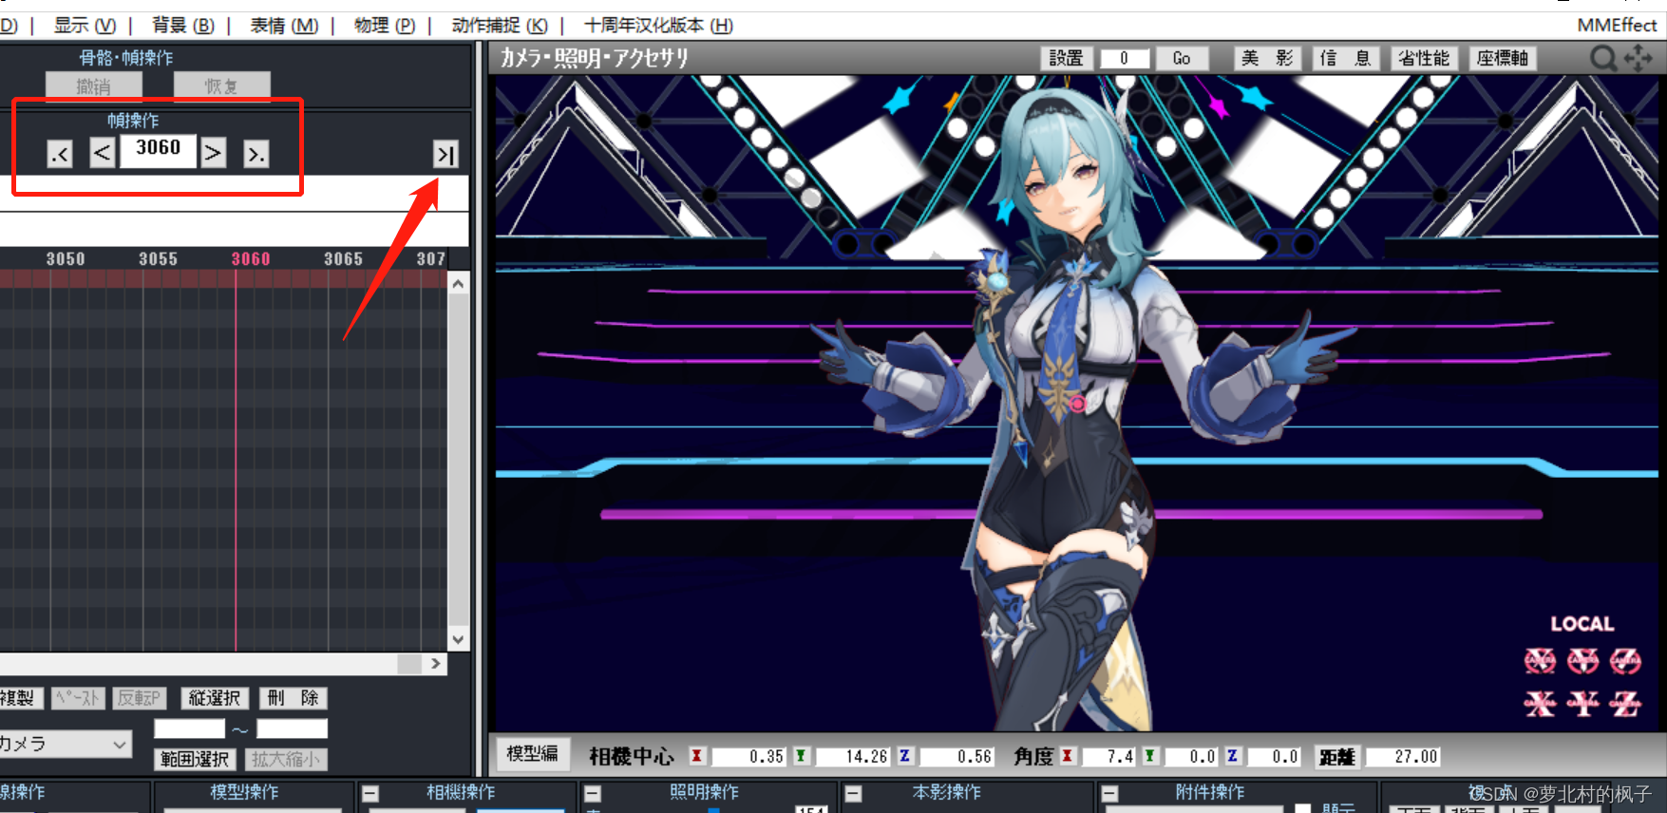The width and height of the screenshot is (1667, 813).
Task: Click the timeline scroll down arrow
Action: click(x=459, y=639)
